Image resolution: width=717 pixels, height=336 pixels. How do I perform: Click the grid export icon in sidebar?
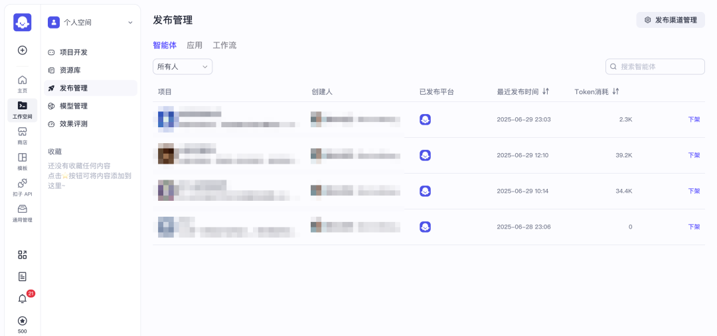[x=22, y=254]
